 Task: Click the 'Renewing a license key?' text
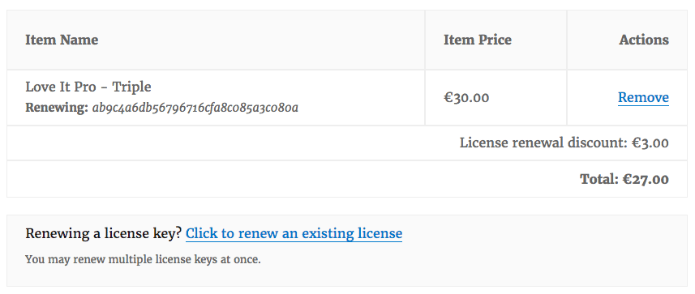[104, 233]
